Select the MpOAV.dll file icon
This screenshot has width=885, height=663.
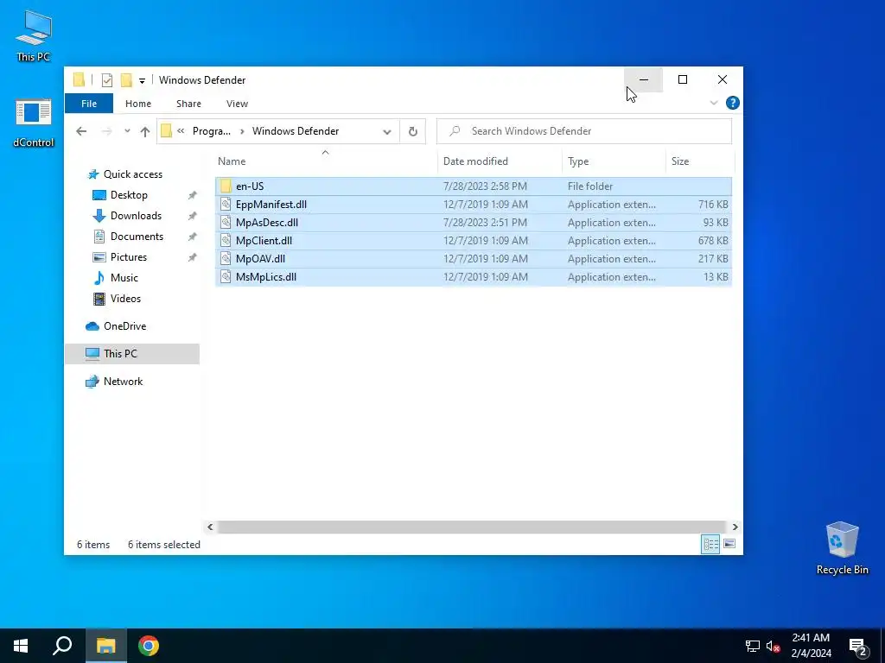[226, 259]
